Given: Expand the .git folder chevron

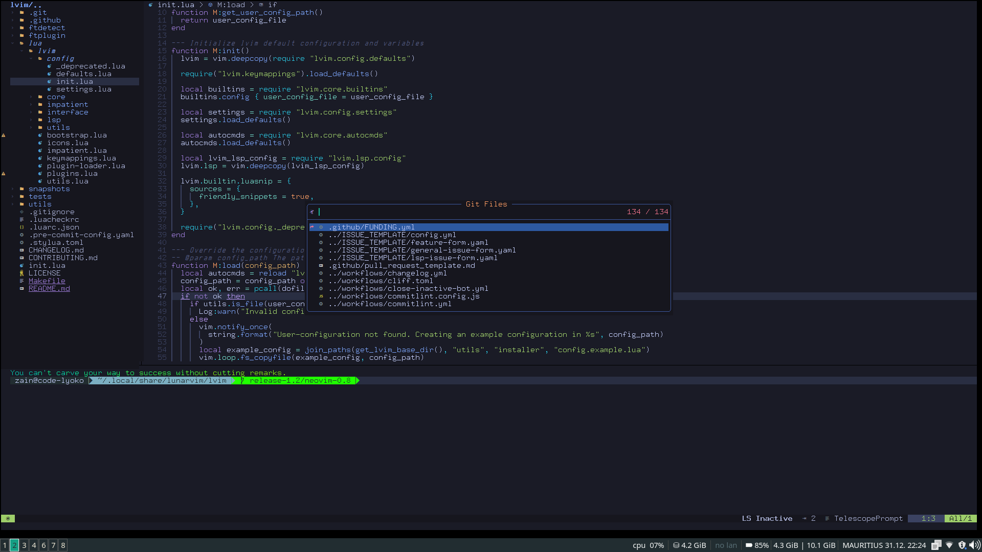Looking at the screenshot, I should pos(12,13).
